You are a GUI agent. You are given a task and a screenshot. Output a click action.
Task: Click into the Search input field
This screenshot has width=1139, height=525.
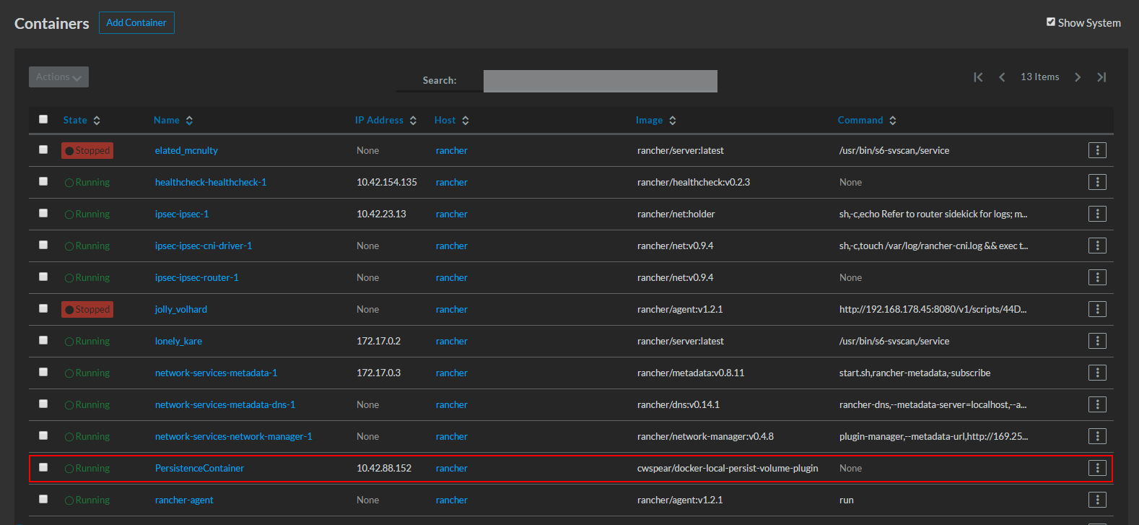click(601, 81)
